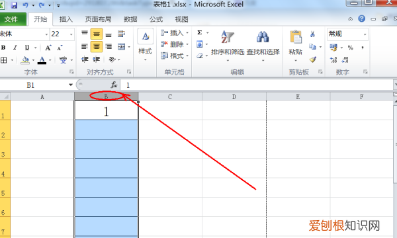
Task: Open 排序和筛选 sort and filter
Action: [x=228, y=46]
